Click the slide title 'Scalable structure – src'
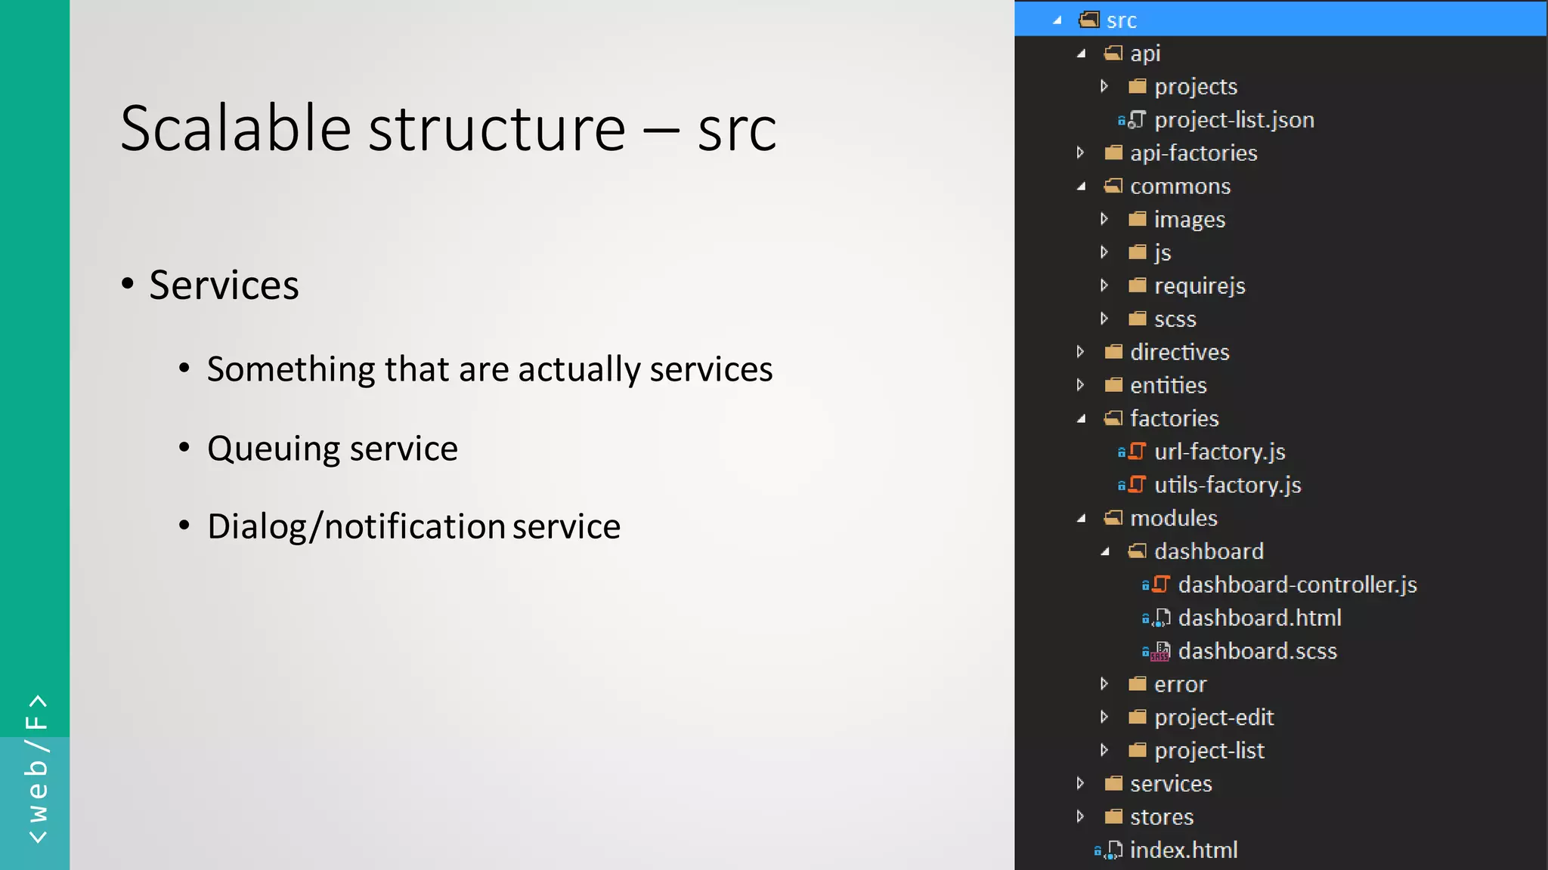The width and height of the screenshot is (1548, 870). point(448,128)
